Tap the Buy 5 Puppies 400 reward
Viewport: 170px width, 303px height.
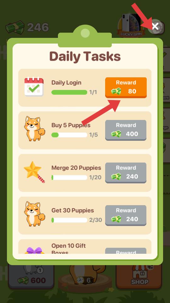(126, 130)
